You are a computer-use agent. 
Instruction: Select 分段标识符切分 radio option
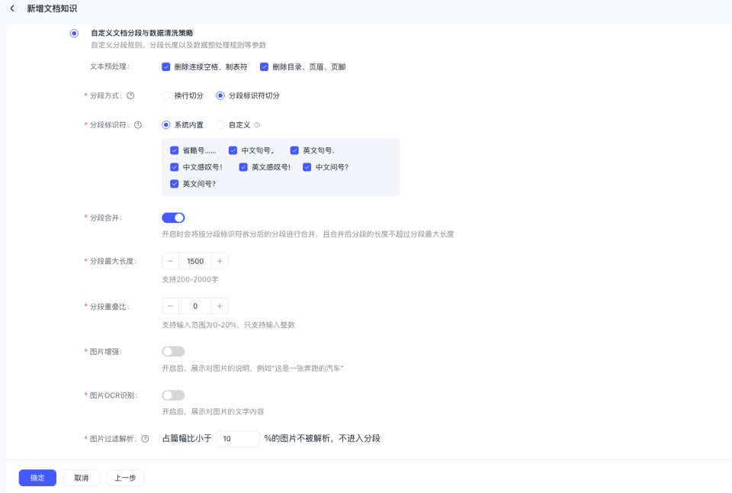pos(220,96)
